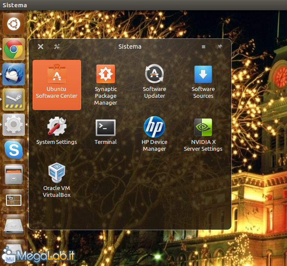Launch Thunderbird mail from the launcher

(x=14, y=74)
